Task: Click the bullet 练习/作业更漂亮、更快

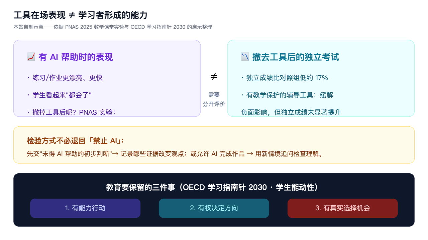Action: pyautogui.click(x=65, y=78)
